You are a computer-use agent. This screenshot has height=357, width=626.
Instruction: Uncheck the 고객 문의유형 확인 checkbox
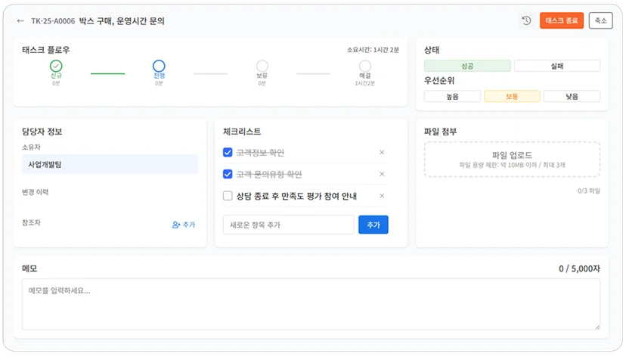pos(228,174)
